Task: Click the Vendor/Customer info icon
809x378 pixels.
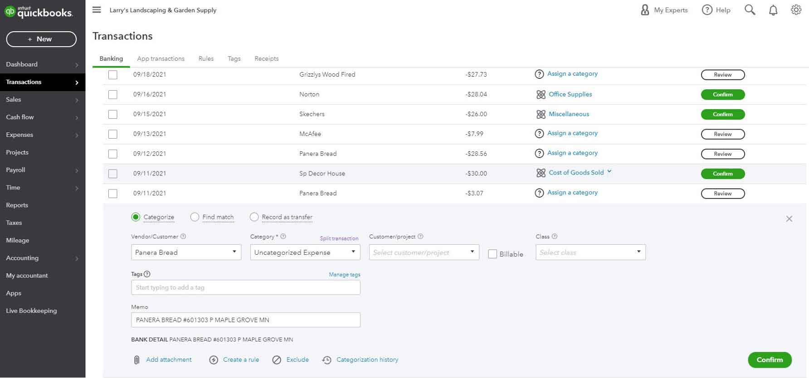Action: click(183, 237)
